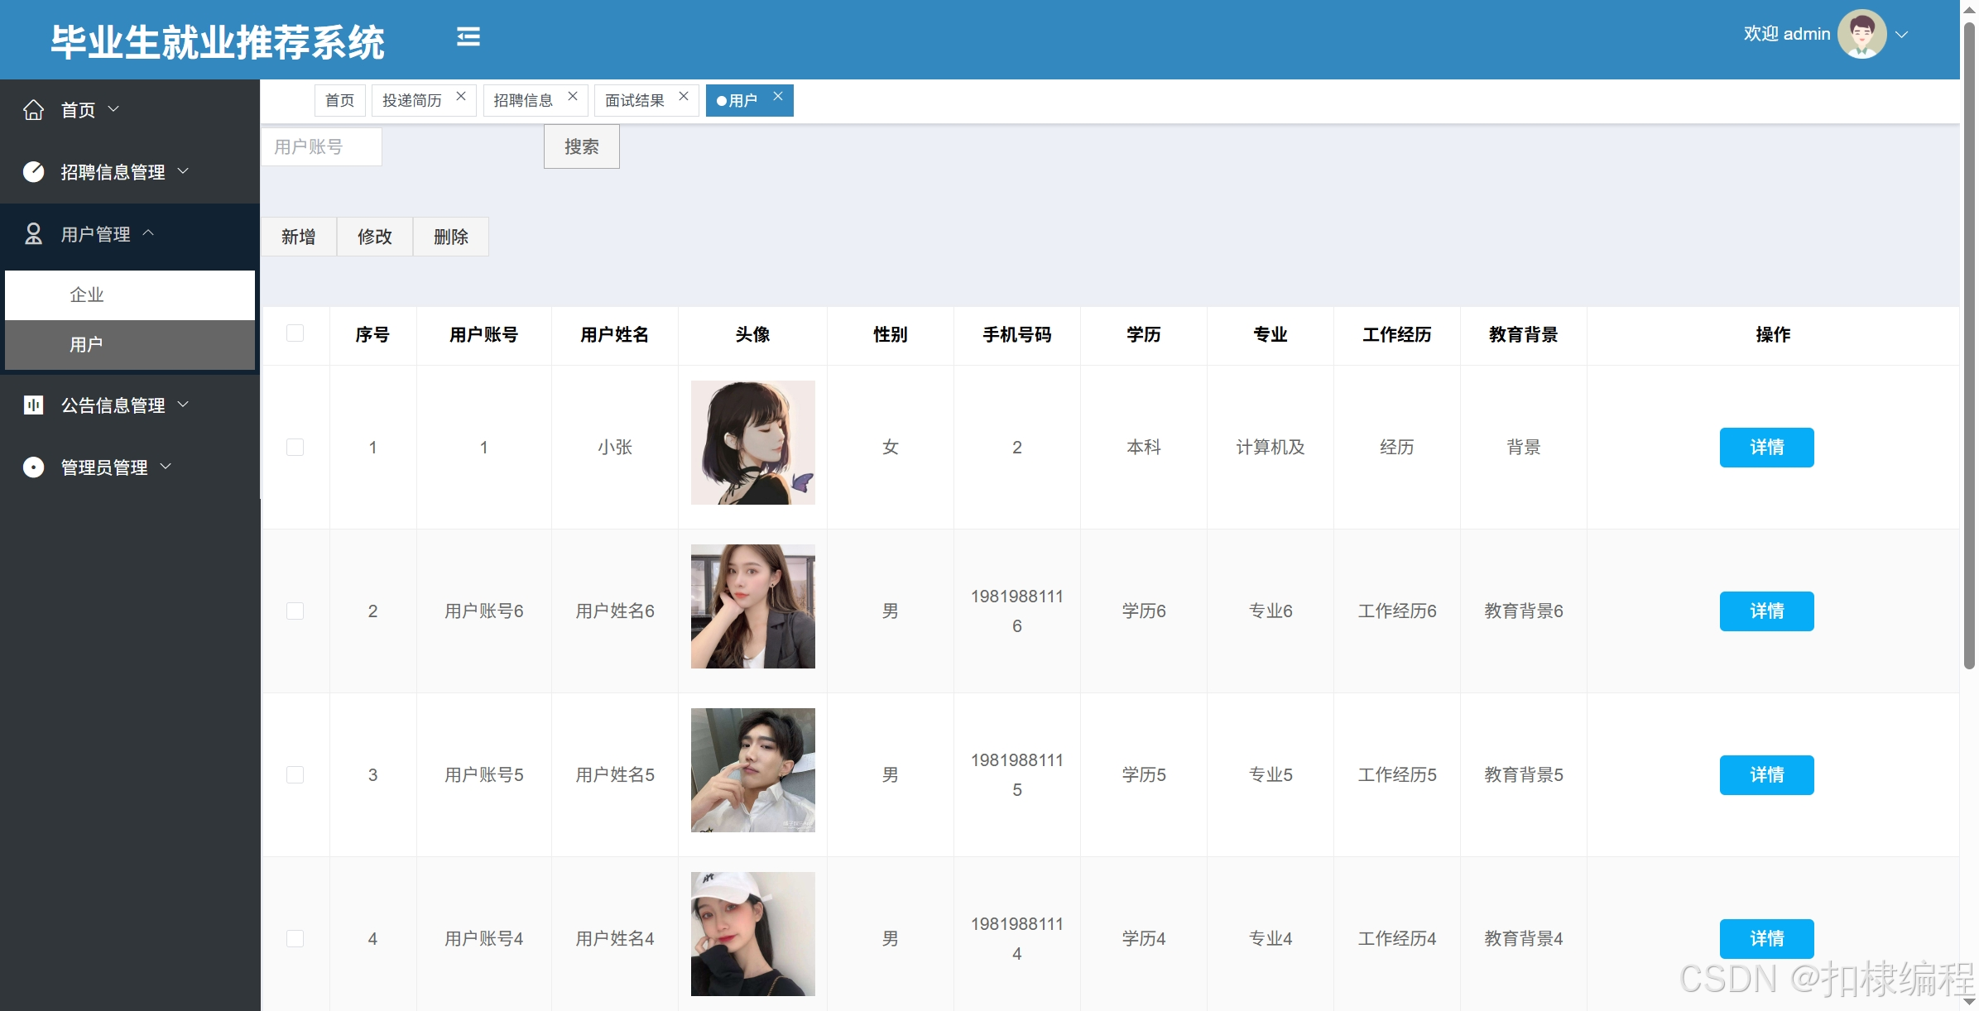This screenshot has height=1011, width=1979.
Task: Click the 招聘信息管理 pie icon
Action: [x=33, y=171]
